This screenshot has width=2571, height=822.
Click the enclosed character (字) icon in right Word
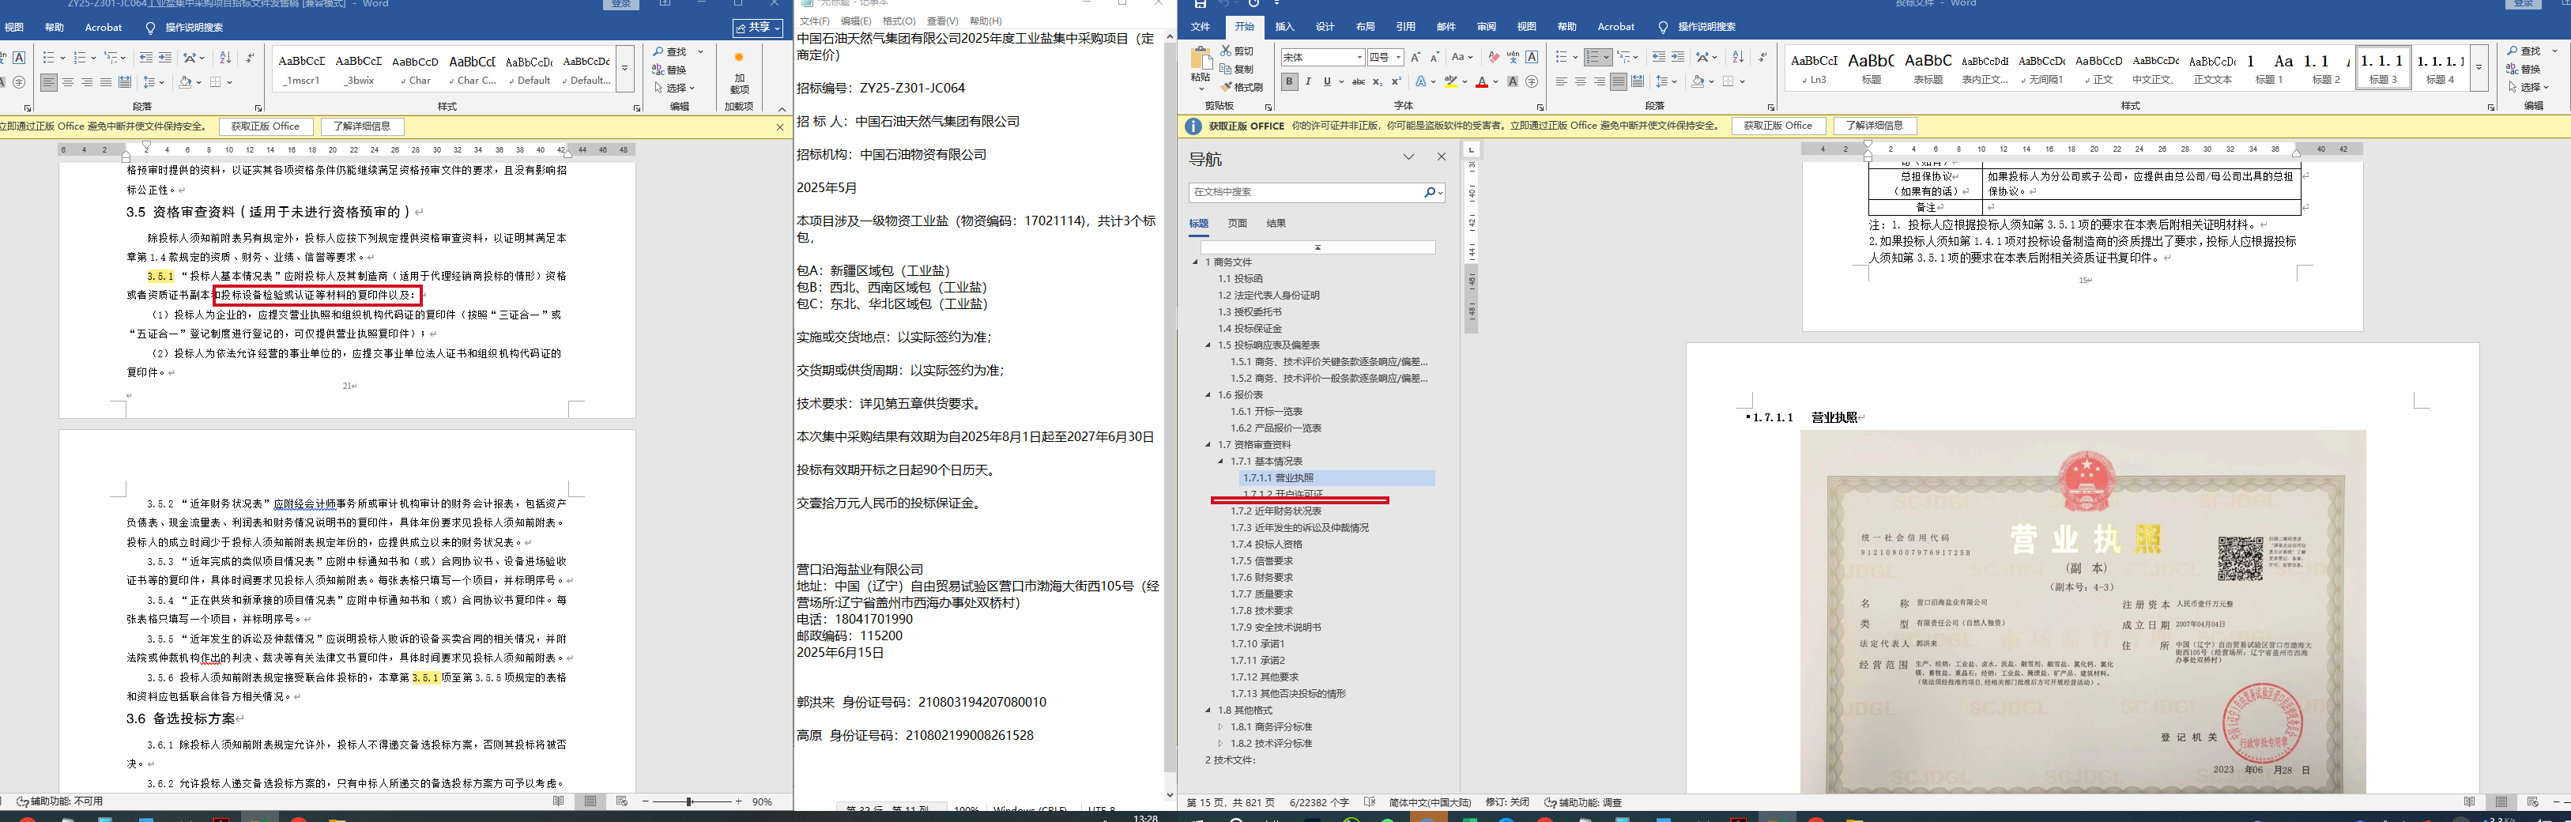click(1532, 81)
